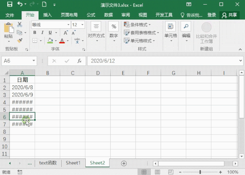Image resolution: width=245 pixels, height=175 pixels.
Task: Apply cell borders with the borders icon
Action: pos(35,41)
